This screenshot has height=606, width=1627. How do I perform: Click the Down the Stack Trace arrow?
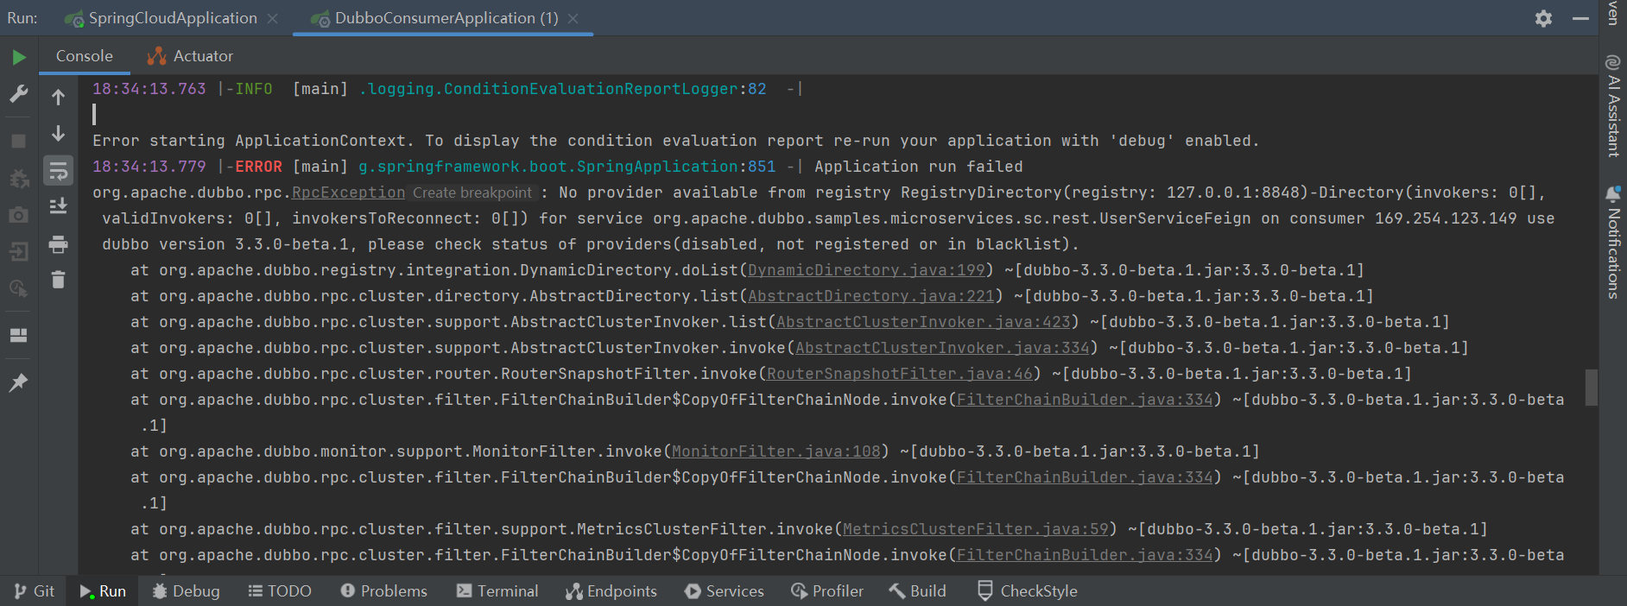tap(58, 133)
